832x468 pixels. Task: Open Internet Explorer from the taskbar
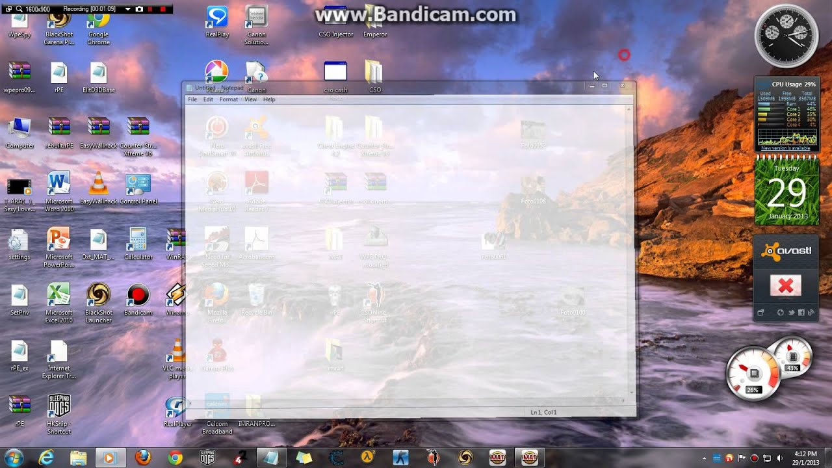tap(46, 458)
